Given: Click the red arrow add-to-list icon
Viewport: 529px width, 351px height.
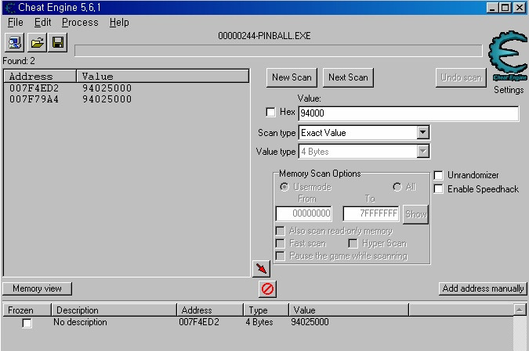Looking at the screenshot, I should coord(262,269).
